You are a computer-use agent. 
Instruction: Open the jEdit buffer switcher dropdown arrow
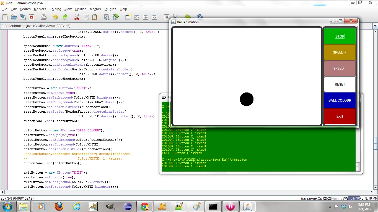coord(375,26)
